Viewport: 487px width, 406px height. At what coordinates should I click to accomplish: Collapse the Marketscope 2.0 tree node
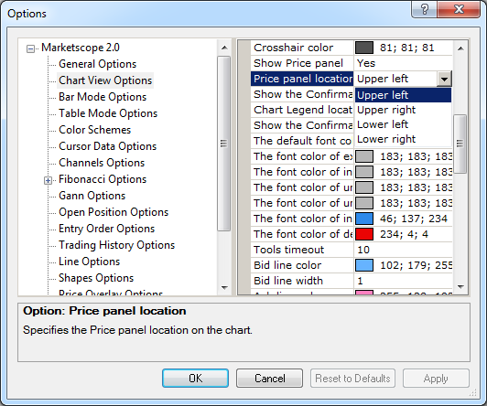[x=30, y=48]
